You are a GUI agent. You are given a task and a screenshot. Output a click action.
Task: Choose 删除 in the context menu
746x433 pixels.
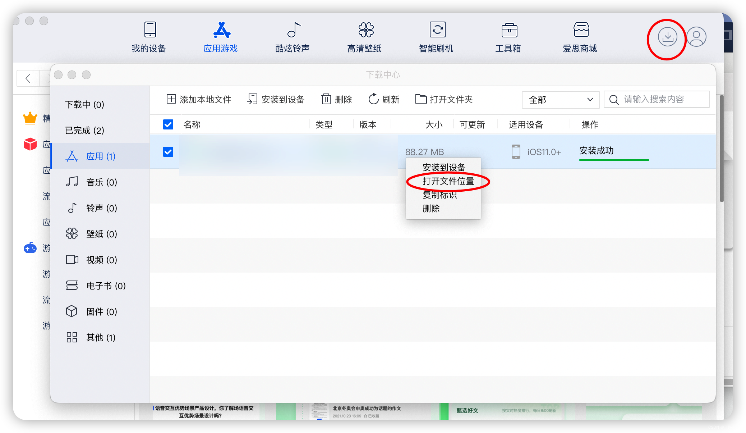431,208
